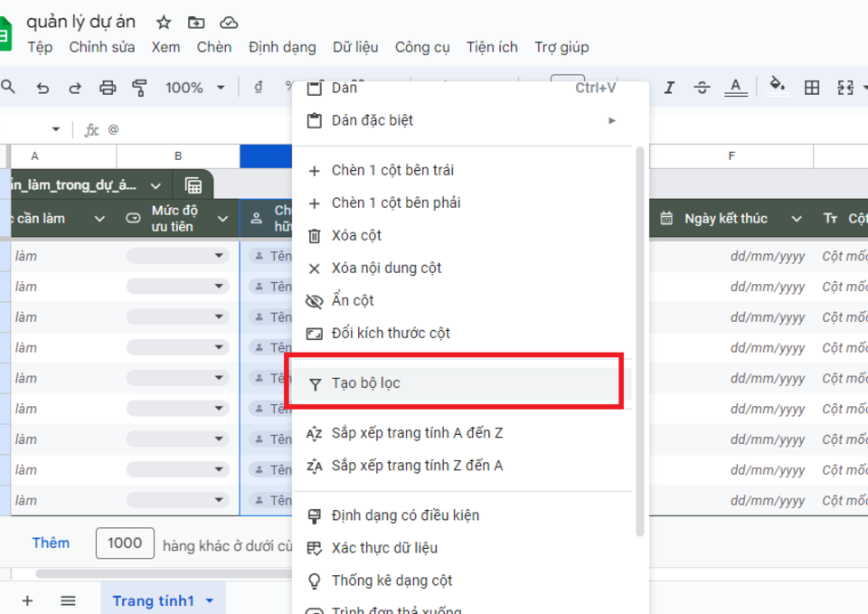Screen dimensions: 868x614
Task: Choose Tạo bộ lọc from context menu
Action: (365, 383)
